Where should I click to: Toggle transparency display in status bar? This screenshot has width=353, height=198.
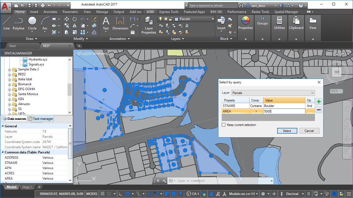(x=174, y=194)
